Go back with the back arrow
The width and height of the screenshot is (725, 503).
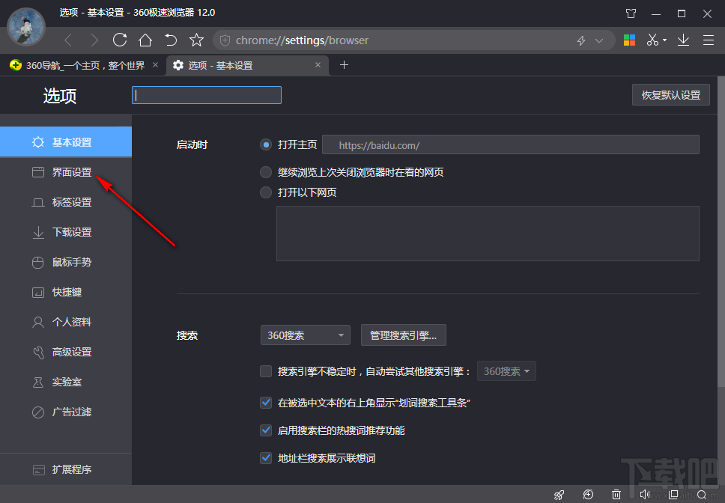[x=68, y=40]
